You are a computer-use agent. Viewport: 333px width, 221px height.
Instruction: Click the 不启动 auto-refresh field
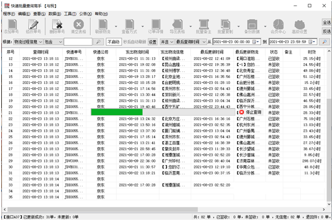coord(113,42)
